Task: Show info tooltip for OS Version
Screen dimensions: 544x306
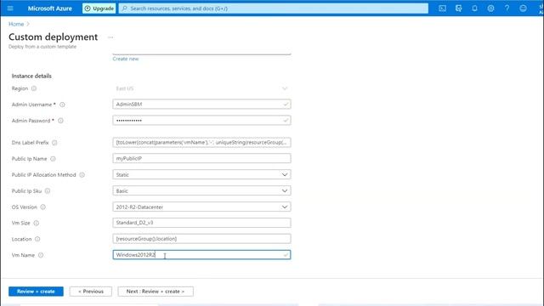Action: click(43, 207)
